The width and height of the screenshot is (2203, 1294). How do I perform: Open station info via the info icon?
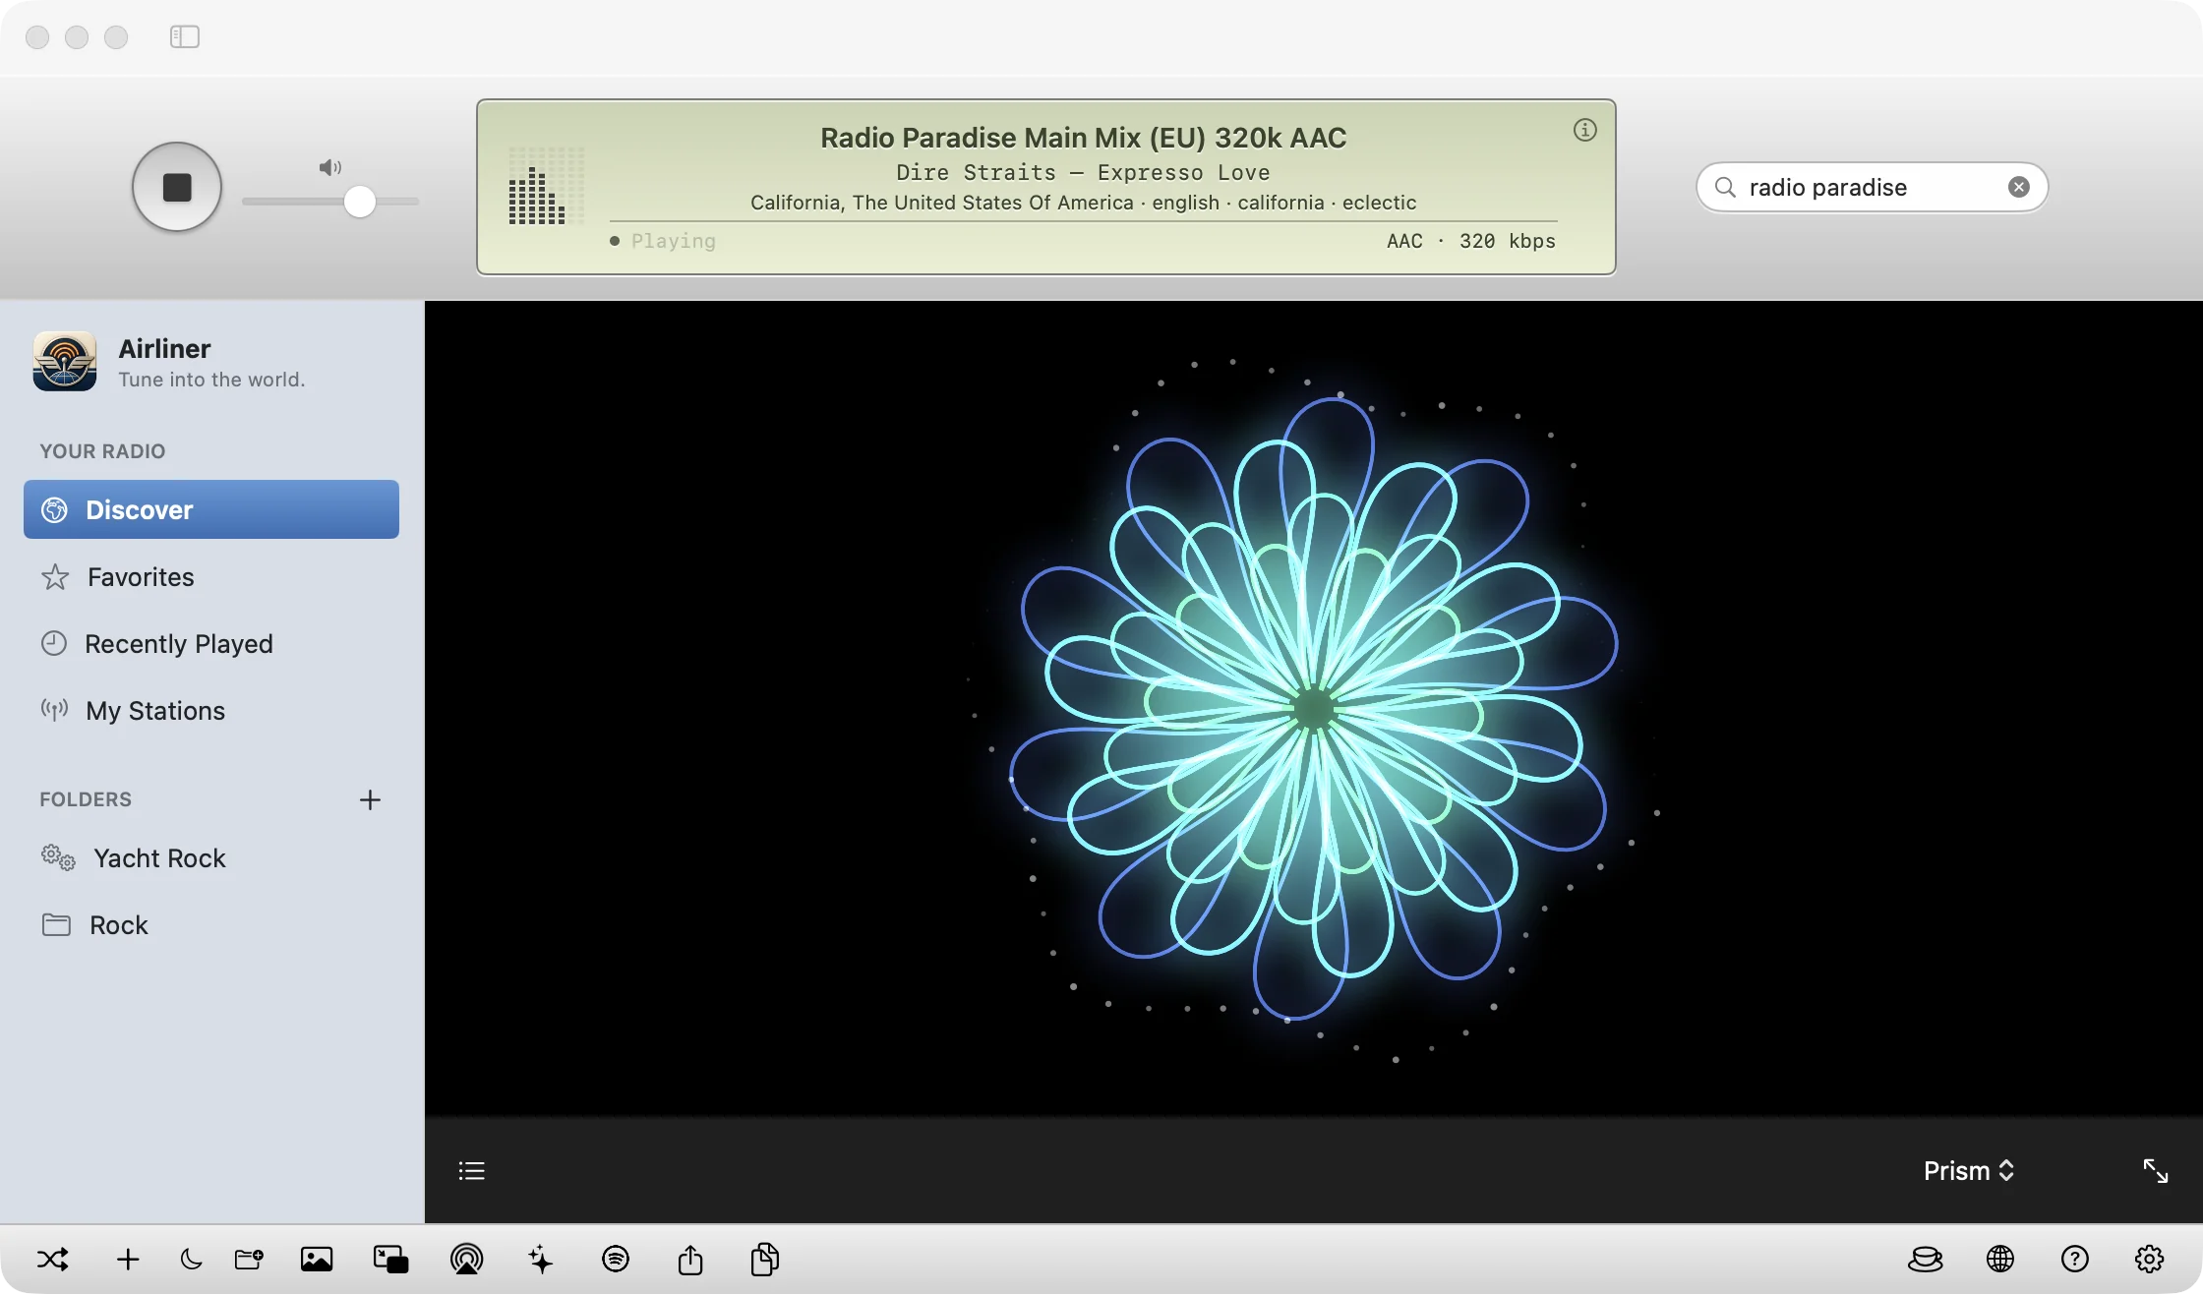(1584, 130)
